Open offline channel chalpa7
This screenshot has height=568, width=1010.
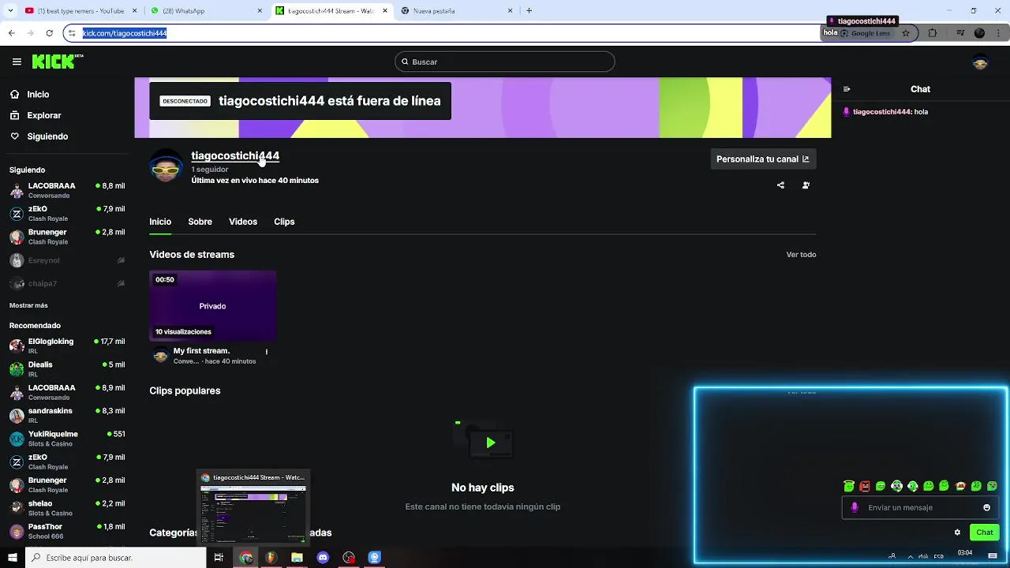point(67,283)
